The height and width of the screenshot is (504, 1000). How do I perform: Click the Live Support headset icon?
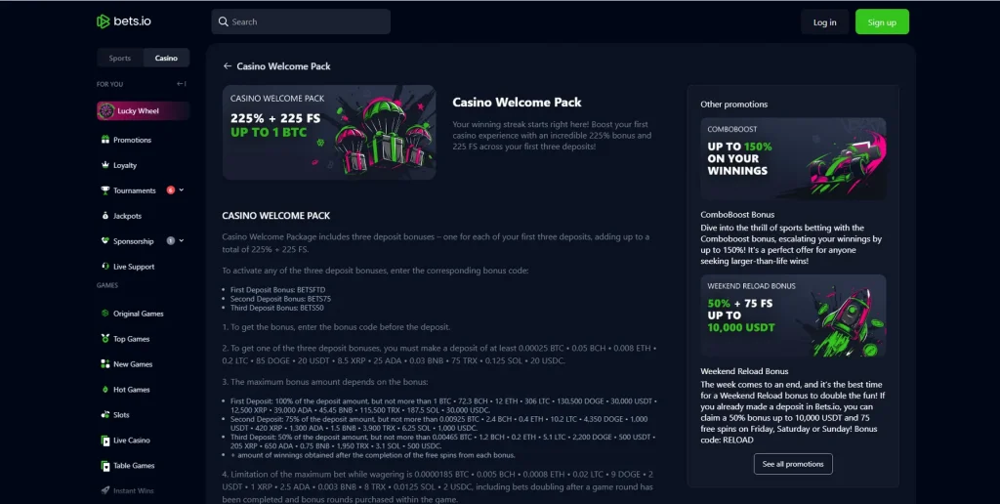pyautogui.click(x=105, y=266)
